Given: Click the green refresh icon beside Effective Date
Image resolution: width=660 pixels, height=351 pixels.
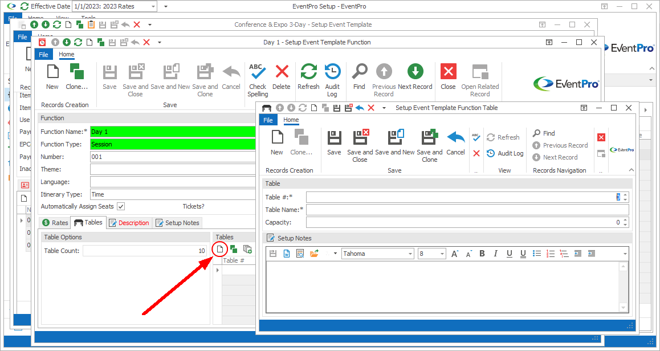Looking at the screenshot, I should click(25, 6).
